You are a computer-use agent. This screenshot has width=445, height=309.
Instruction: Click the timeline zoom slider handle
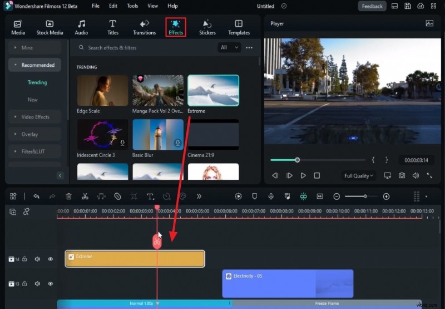365,197
